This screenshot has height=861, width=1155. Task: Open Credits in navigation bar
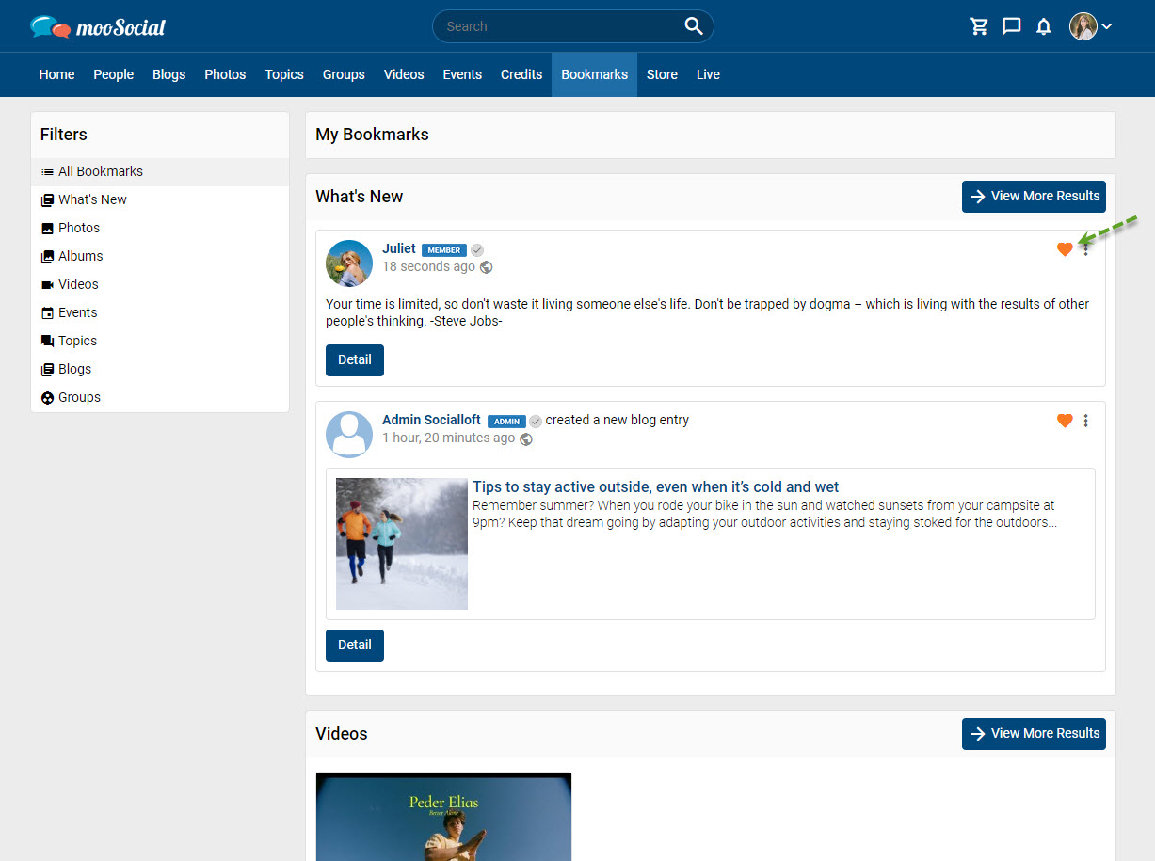point(521,74)
